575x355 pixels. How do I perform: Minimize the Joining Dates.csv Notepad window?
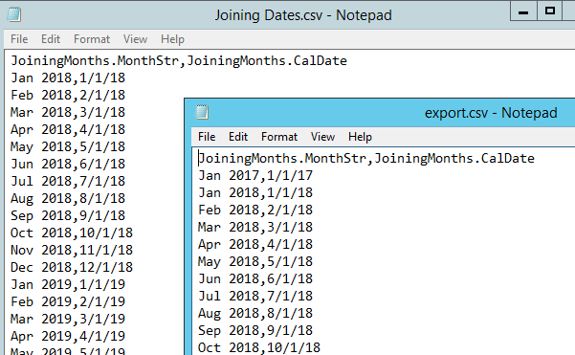coord(523,11)
